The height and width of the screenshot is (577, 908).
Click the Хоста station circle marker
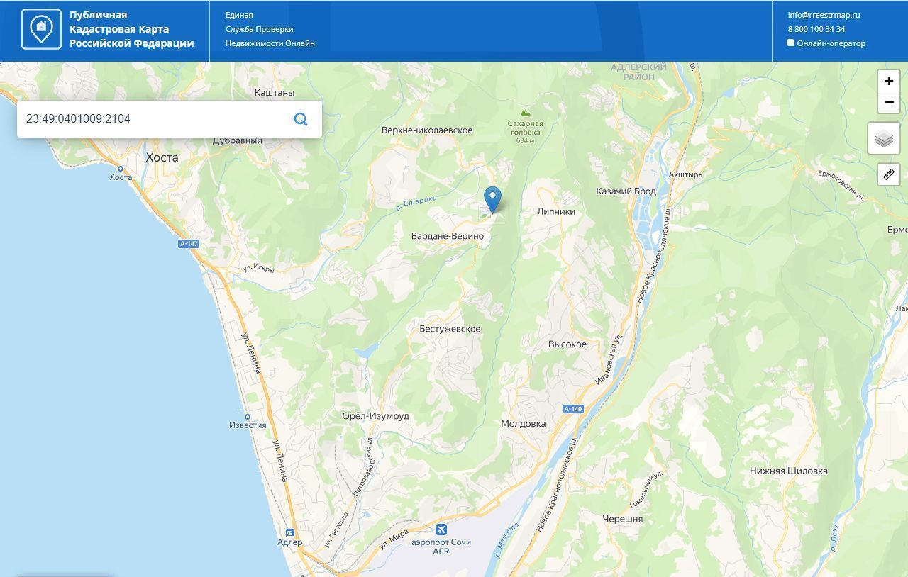121,169
